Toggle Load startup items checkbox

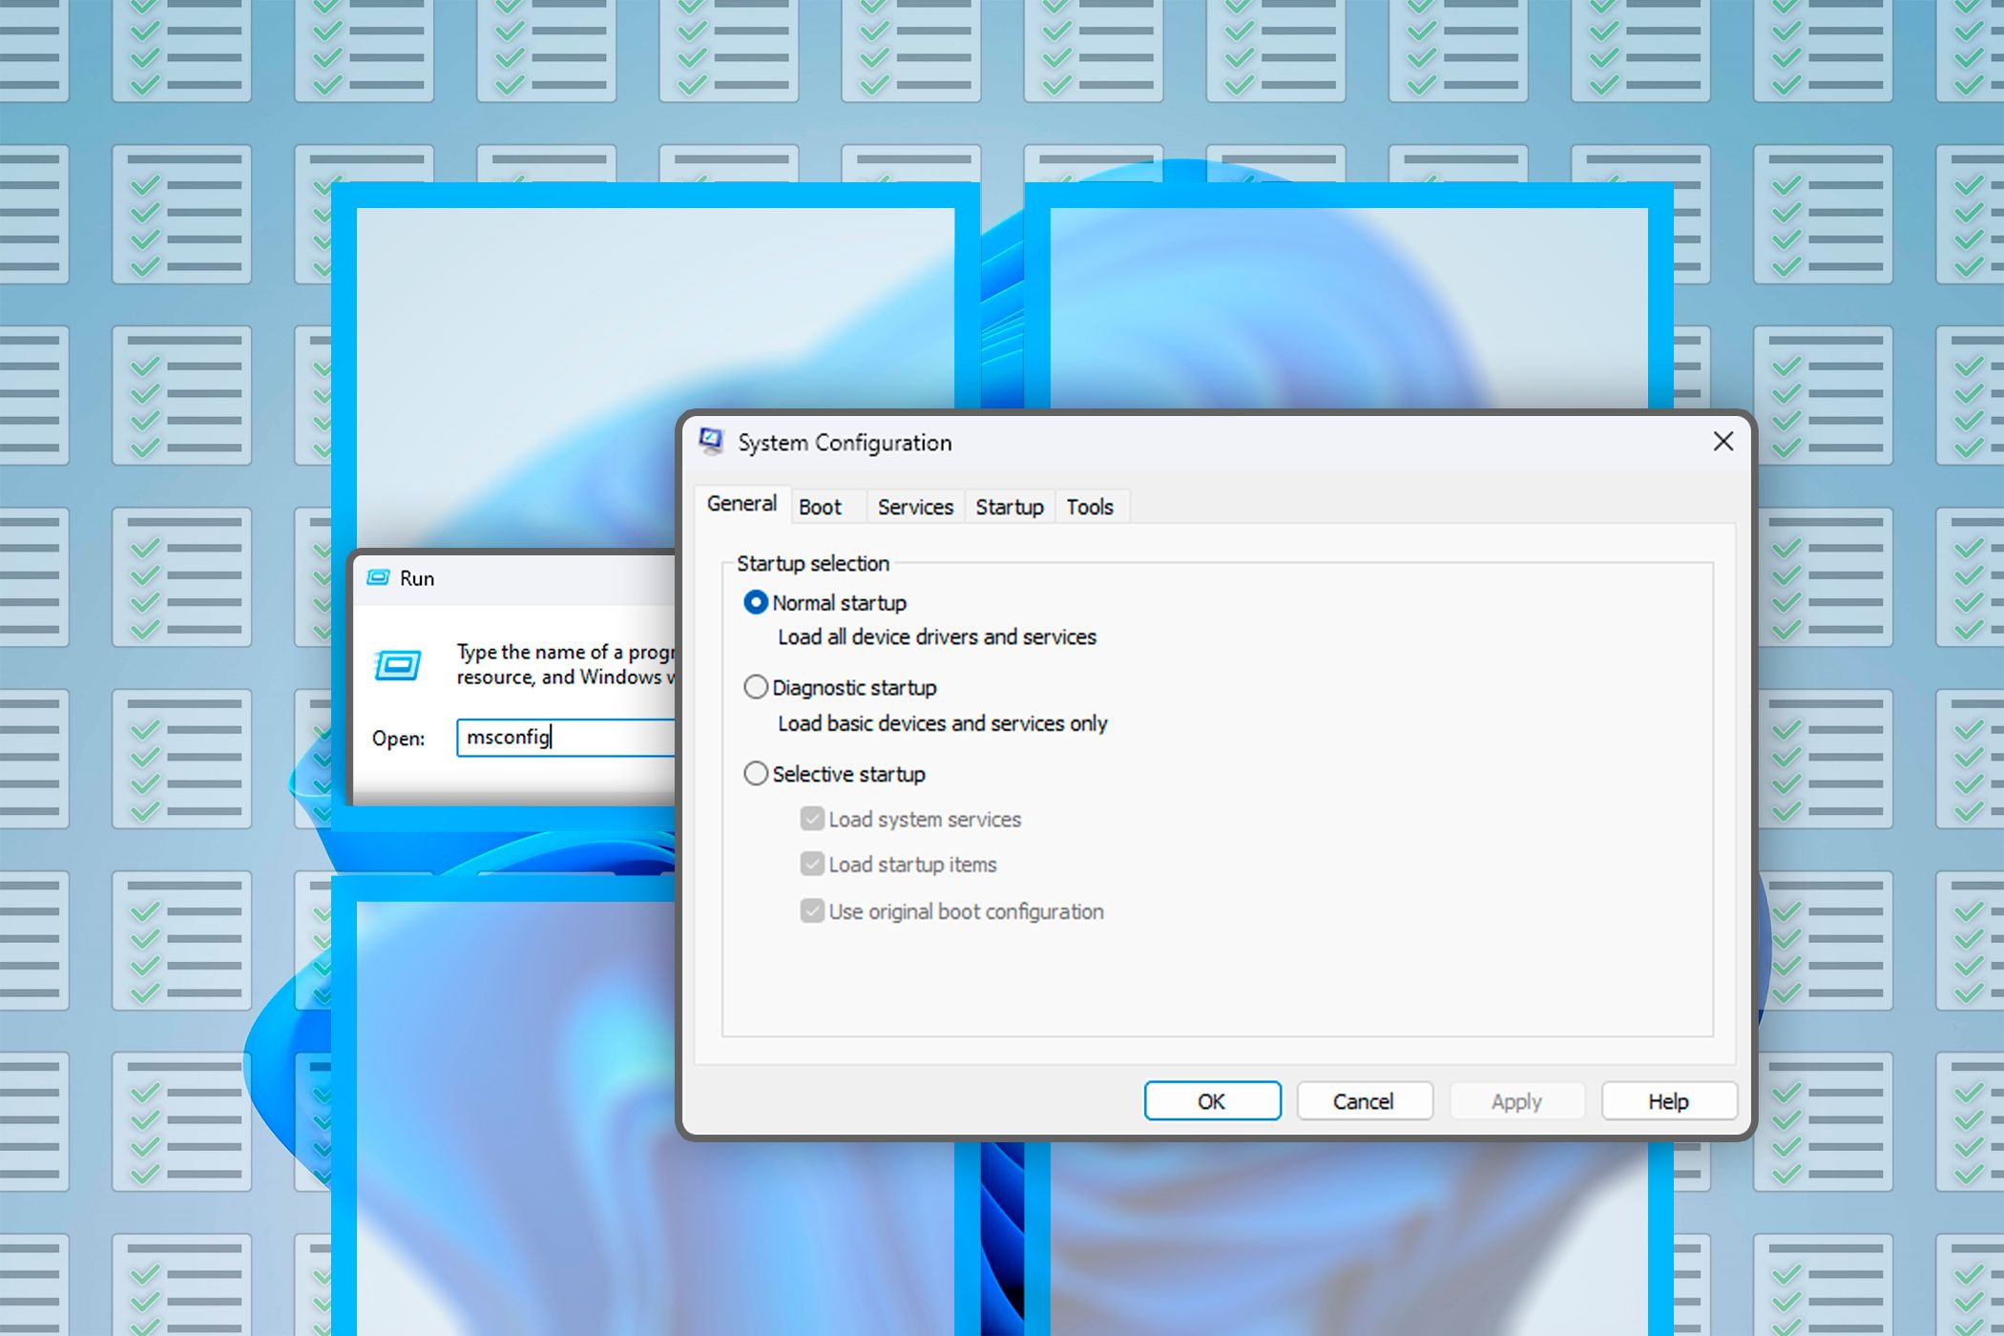(x=812, y=865)
